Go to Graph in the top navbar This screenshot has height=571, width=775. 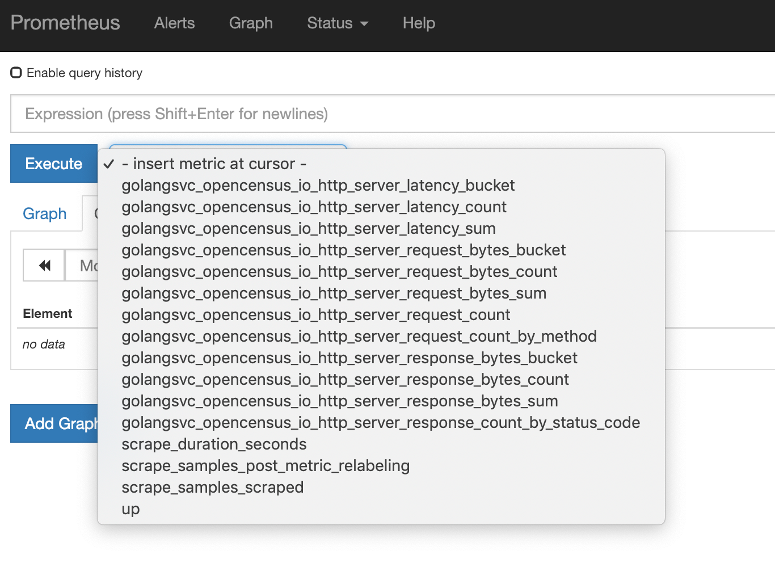pos(251,23)
